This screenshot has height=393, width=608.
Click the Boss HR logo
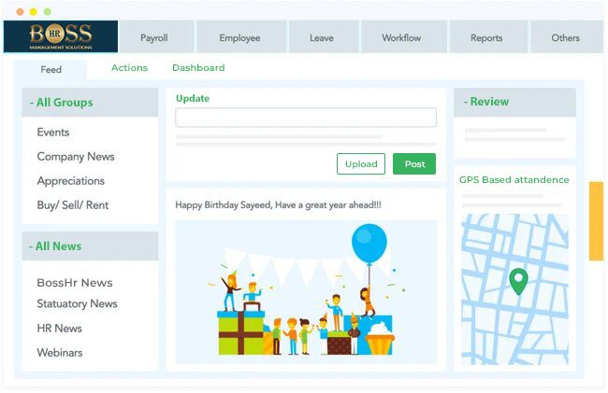[61, 36]
